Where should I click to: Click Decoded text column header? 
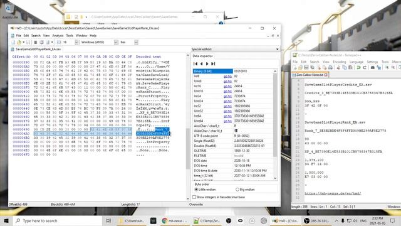[148, 56]
